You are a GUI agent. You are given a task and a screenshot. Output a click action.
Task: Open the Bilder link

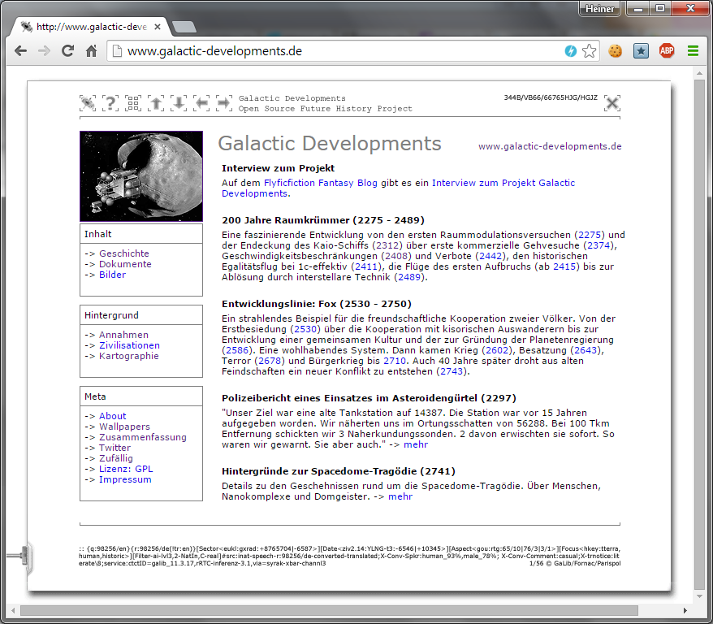point(112,275)
